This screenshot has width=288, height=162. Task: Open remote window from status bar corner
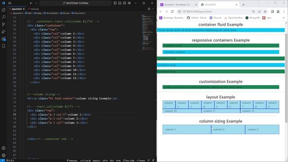[2, 161]
